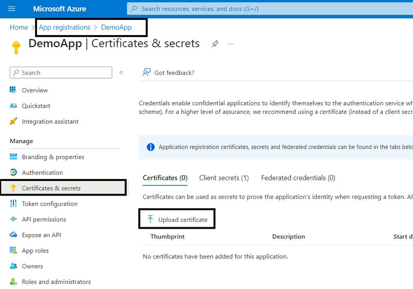Pin the DemoApp page

click(215, 43)
